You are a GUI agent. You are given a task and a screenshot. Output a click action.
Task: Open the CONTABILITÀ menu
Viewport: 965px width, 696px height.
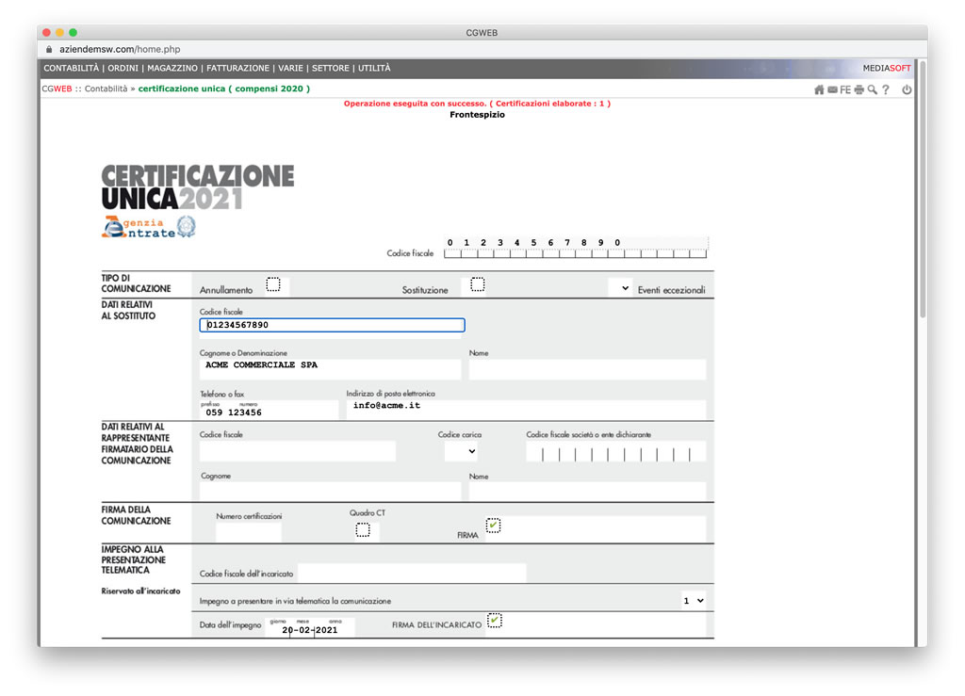pyautogui.click(x=72, y=68)
